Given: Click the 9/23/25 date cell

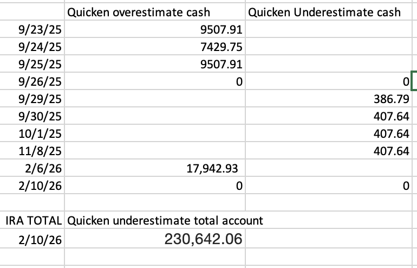Looking at the screenshot, I should point(32,29).
